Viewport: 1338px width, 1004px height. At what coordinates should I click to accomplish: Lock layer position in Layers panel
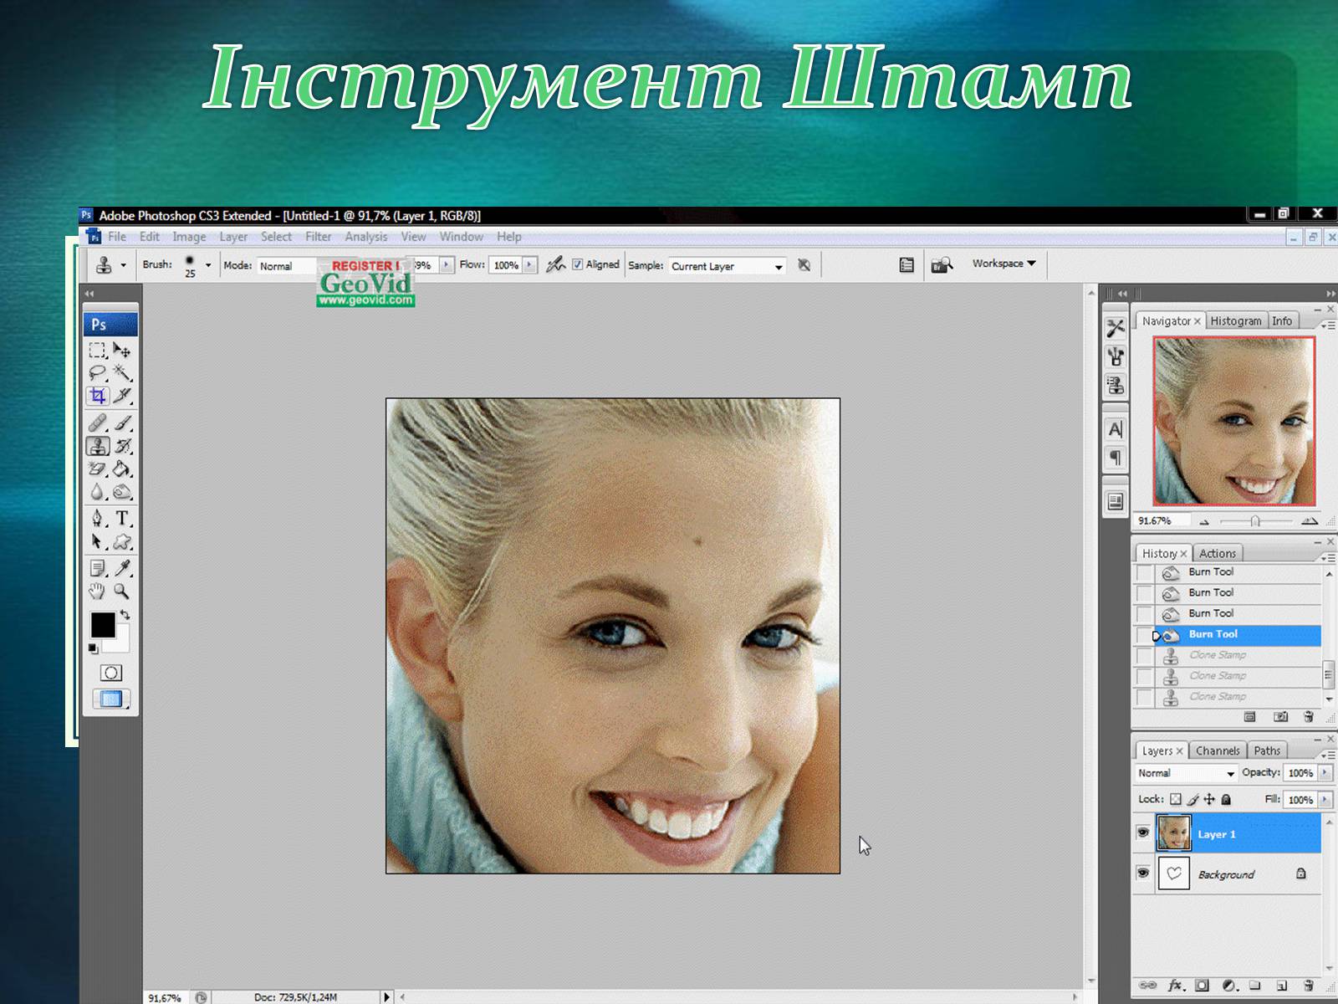(x=1209, y=799)
